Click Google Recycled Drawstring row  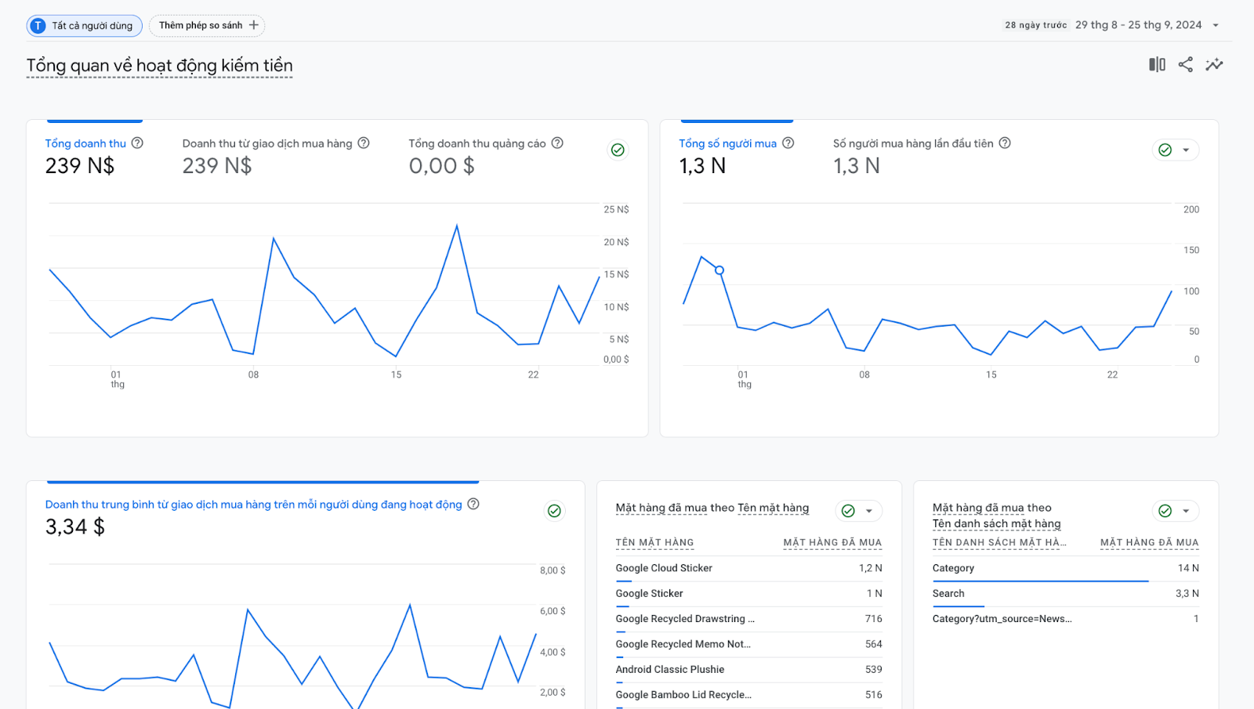(x=748, y=619)
